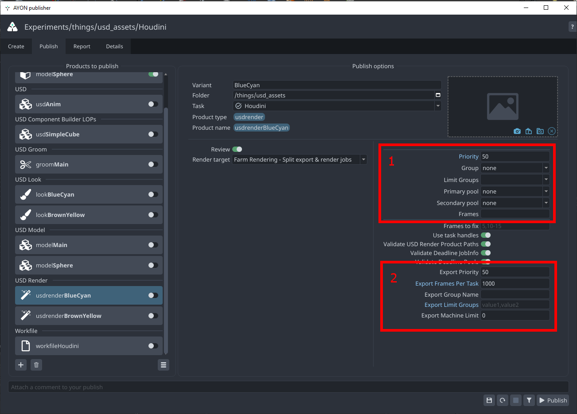Switch to the Report tab

click(82, 46)
